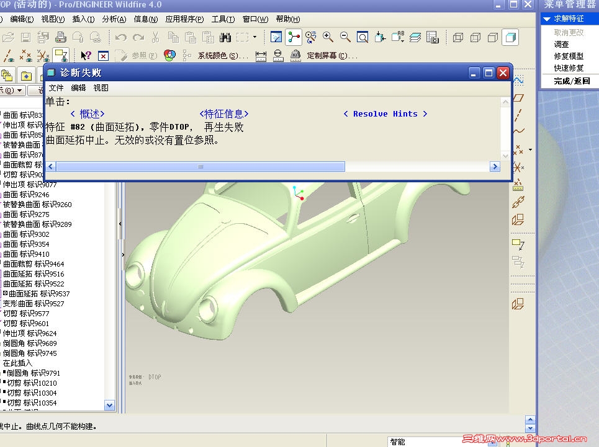
Task: Click the 特征信息 link
Action: [224, 113]
